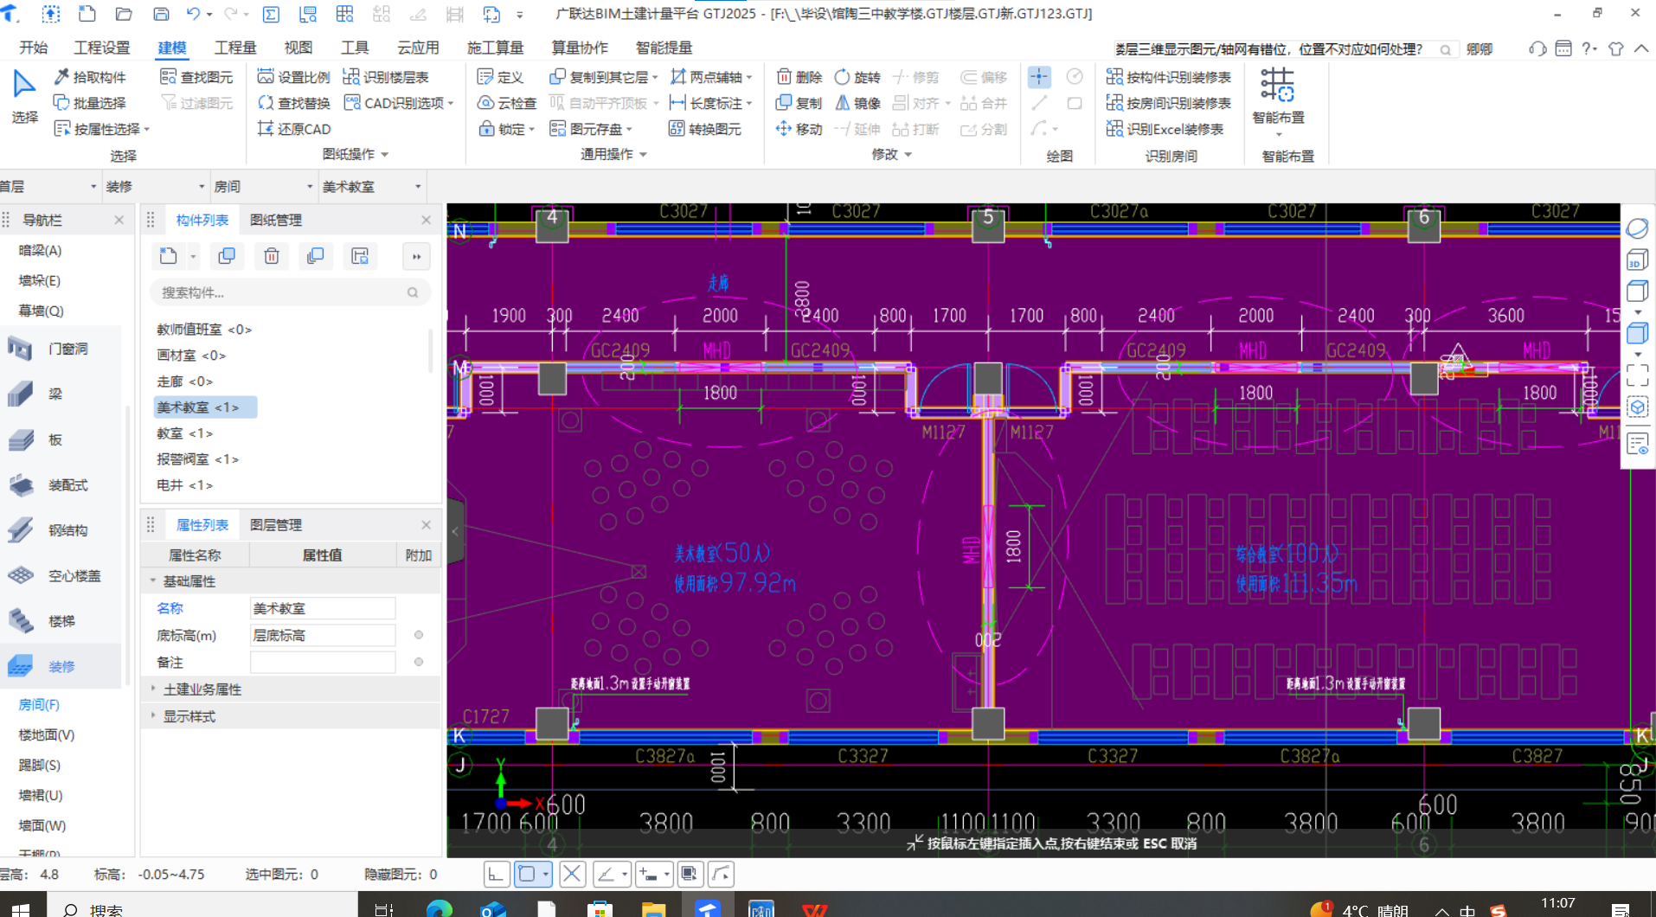Switch to the 工程量 ribbon tab
The width and height of the screenshot is (1656, 917).
pyautogui.click(x=235, y=48)
